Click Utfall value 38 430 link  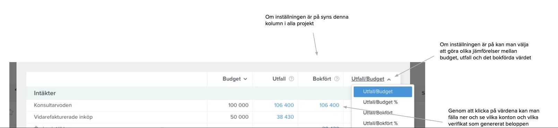point(285,117)
